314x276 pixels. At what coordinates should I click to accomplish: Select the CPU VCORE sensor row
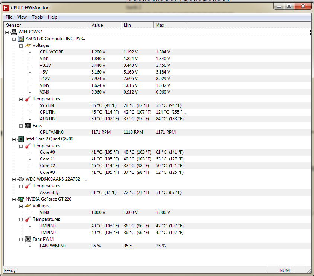[51, 52]
